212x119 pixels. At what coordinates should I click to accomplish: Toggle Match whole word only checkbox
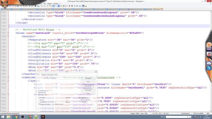click(39, 91)
